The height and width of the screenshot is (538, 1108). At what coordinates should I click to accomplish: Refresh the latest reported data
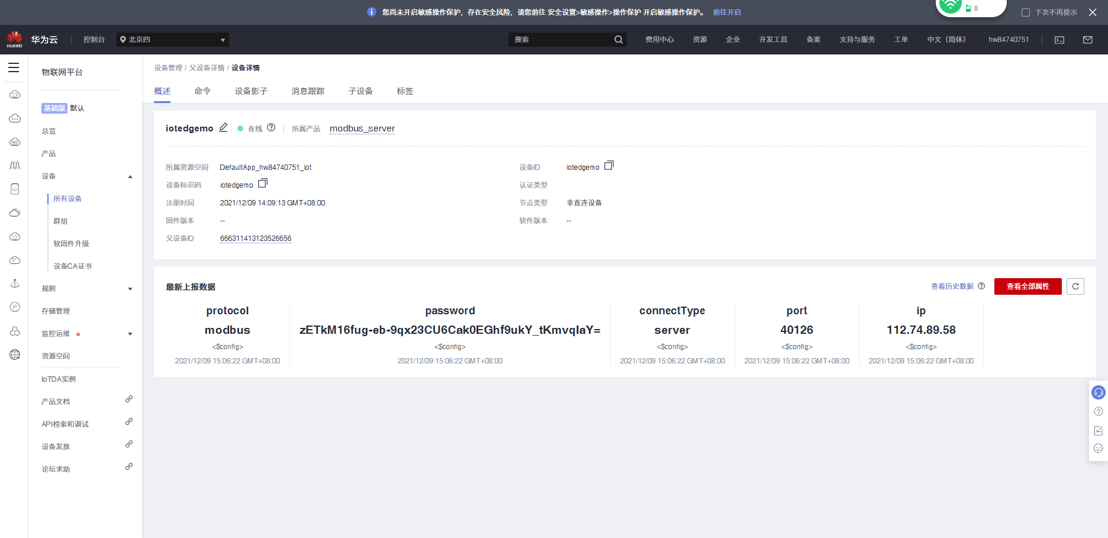coord(1075,286)
